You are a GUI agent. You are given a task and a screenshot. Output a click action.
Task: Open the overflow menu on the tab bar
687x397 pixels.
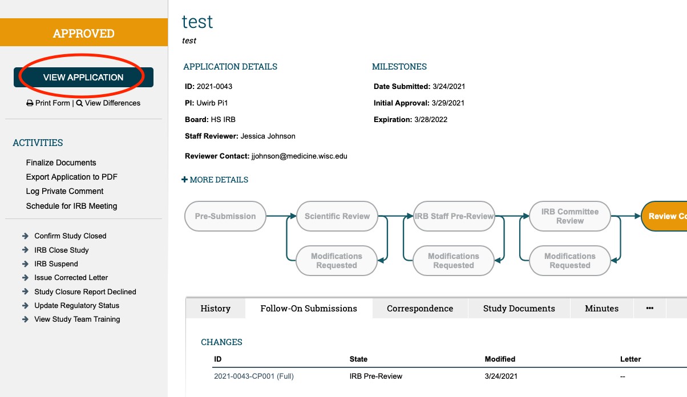pyautogui.click(x=649, y=308)
